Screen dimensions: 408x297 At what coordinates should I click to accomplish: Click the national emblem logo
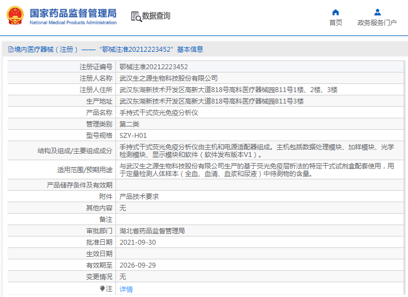coord(15,16)
